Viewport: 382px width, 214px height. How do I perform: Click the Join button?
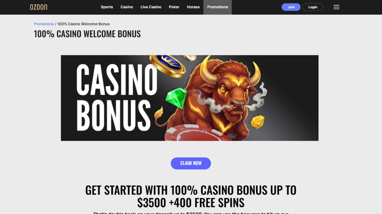click(291, 7)
